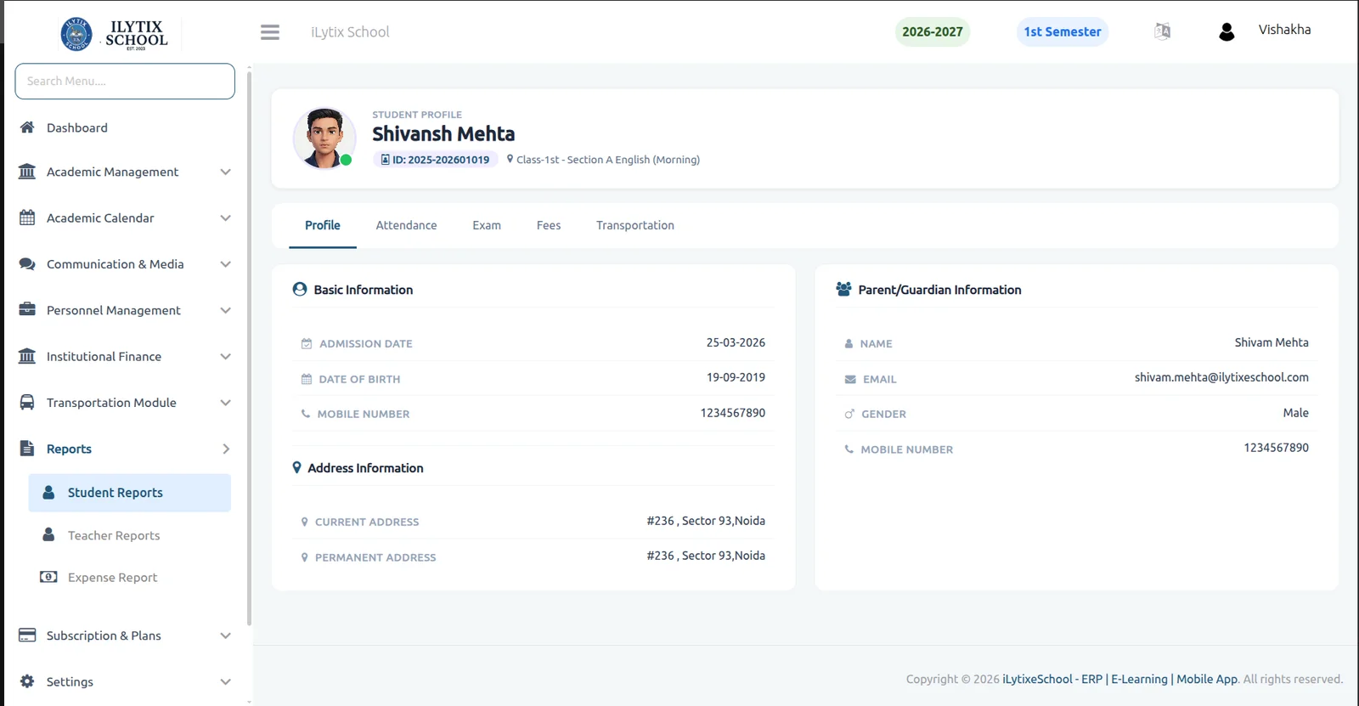Expand Subscription & Plans chevron
The width and height of the screenshot is (1359, 706).
pos(226,635)
